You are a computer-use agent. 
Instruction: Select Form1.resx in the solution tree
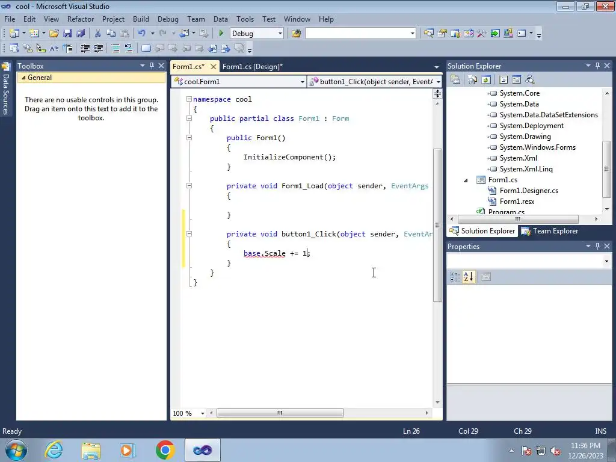[x=517, y=202]
